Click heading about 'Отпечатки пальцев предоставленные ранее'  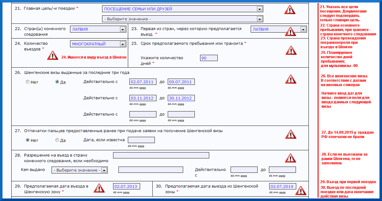pyautogui.click(x=123, y=131)
